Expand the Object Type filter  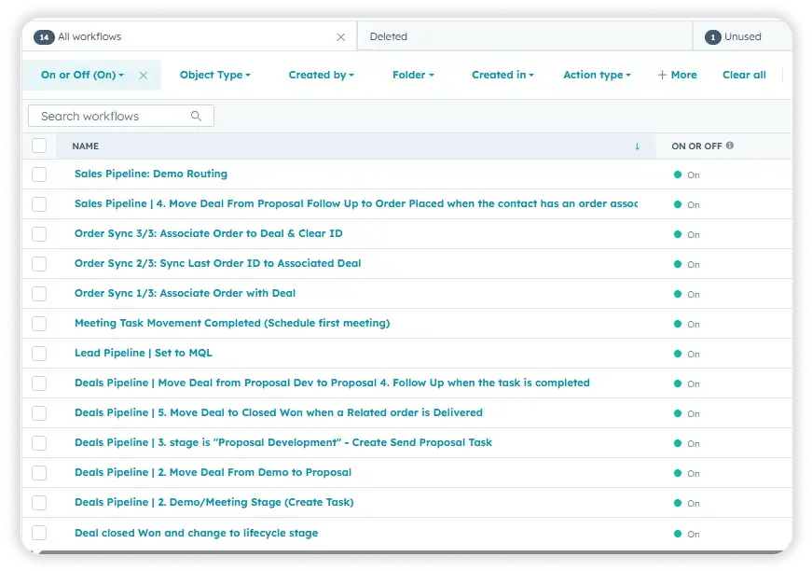[x=215, y=75]
